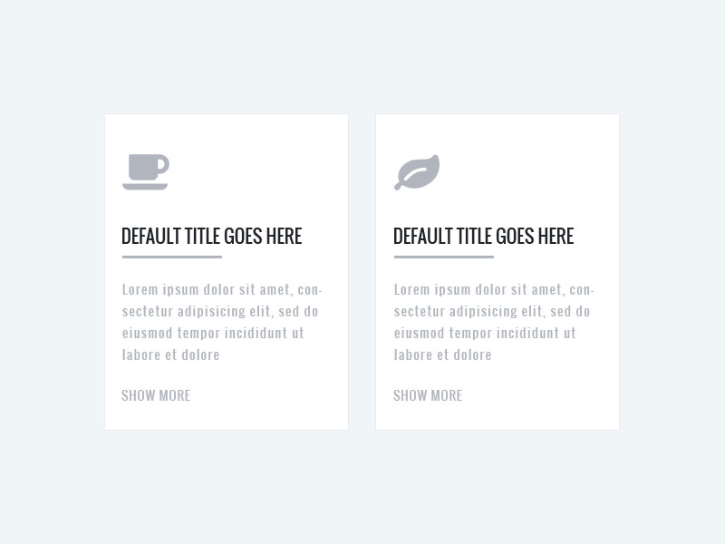725x544 pixels.
Task: Click "Lorem ipsum dolor" line in coffee cup card
Action: point(222,290)
